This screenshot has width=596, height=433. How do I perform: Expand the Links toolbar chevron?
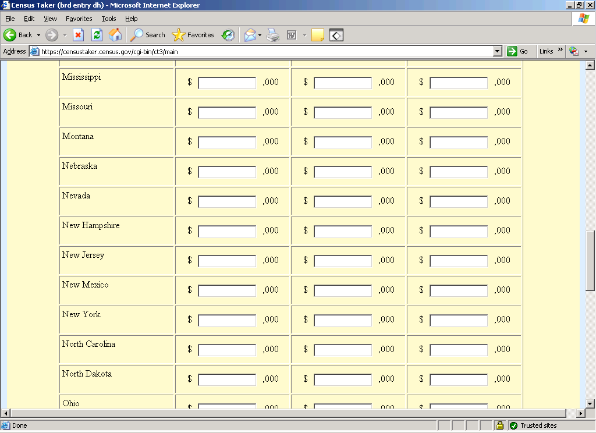[560, 50]
